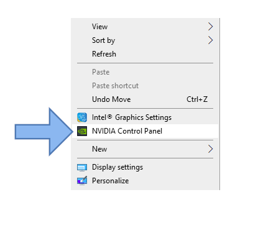Click the large blue arrow annotation
This screenshot has height=233, width=253.
coord(44,132)
